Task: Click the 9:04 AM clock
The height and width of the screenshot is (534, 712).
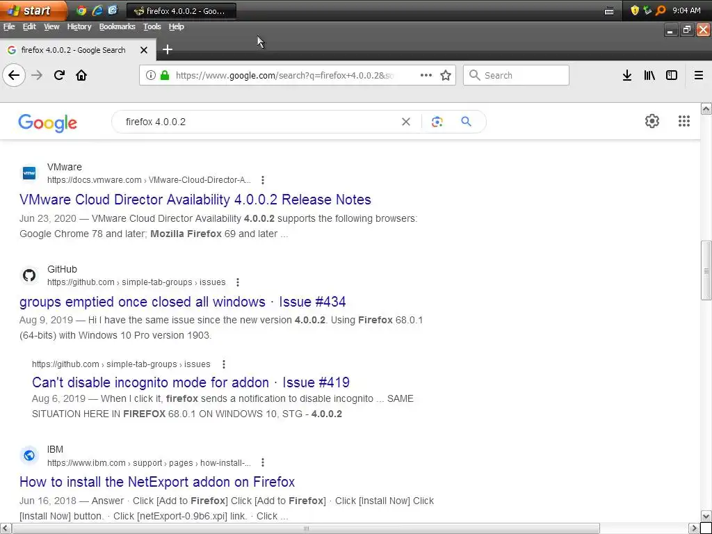Action: (686, 10)
